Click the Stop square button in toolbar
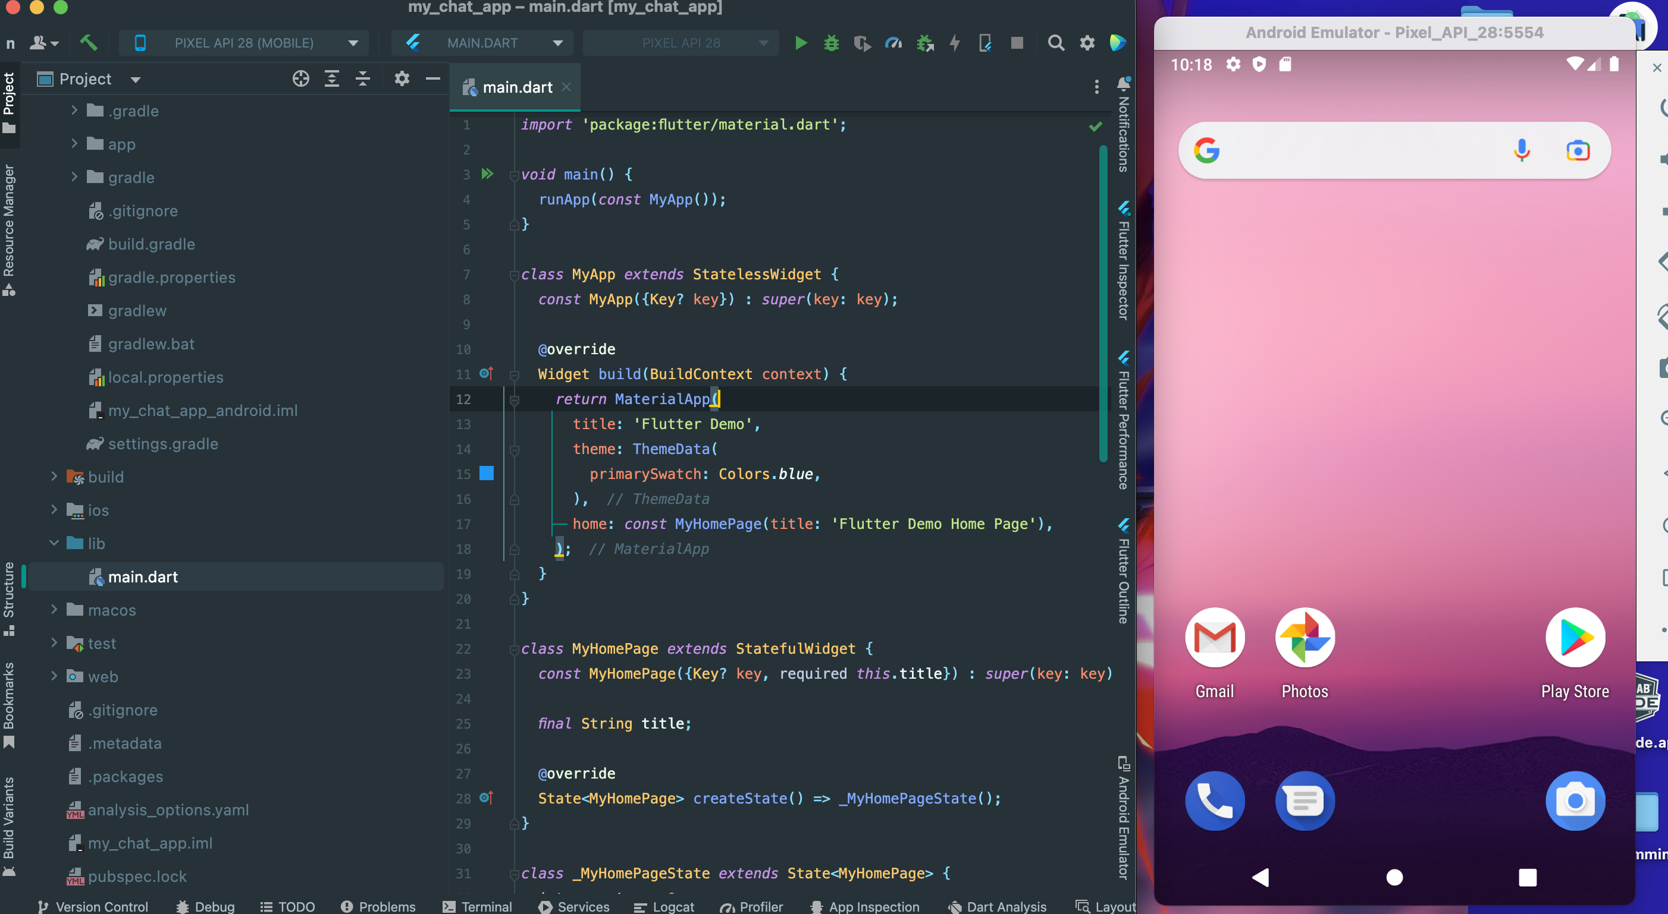Image resolution: width=1668 pixels, height=914 pixels. [1017, 43]
